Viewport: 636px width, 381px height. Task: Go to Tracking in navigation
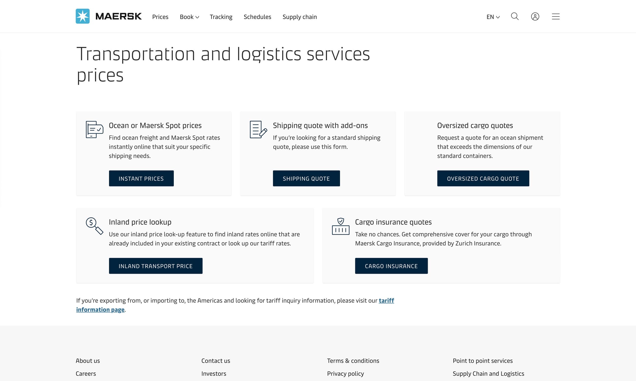click(x=221, y=17)
